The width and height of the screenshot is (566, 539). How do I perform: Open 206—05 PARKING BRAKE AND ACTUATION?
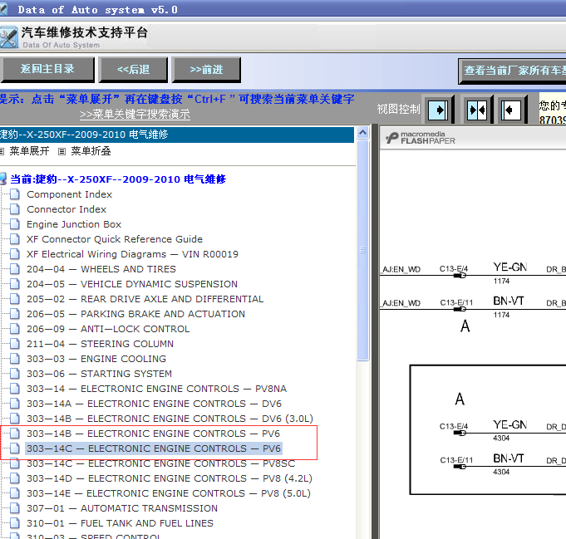[135, 314]
